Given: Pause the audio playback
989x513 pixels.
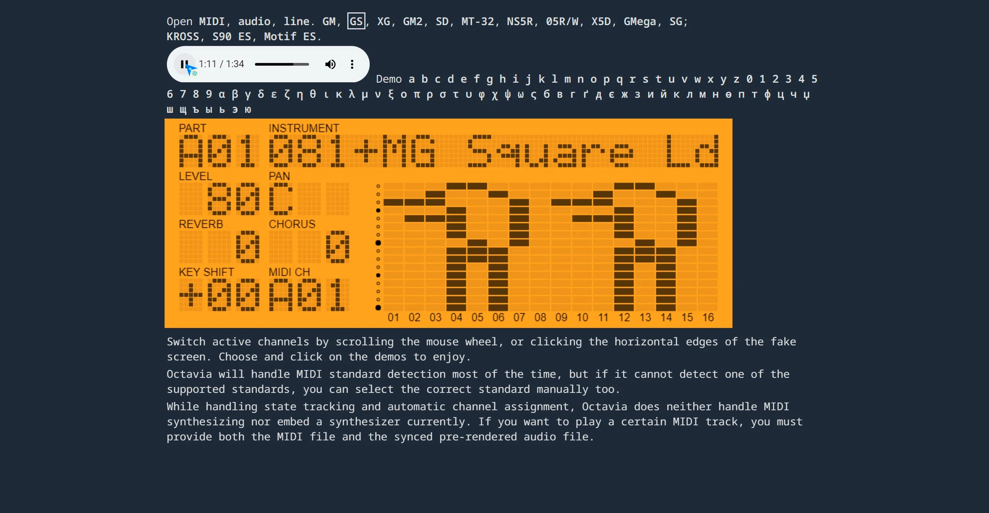Looking at the screenshot, I should tap(185, 64).
